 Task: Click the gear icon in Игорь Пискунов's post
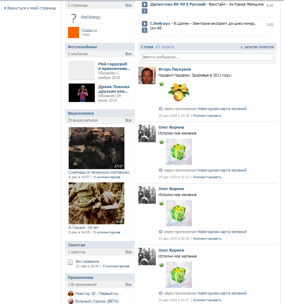click(160, 109)
